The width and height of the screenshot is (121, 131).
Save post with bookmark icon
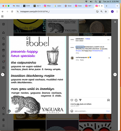pos(108,100)
